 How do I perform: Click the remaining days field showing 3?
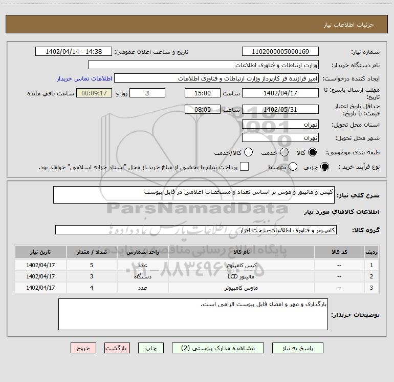click(x=147, y=93)
